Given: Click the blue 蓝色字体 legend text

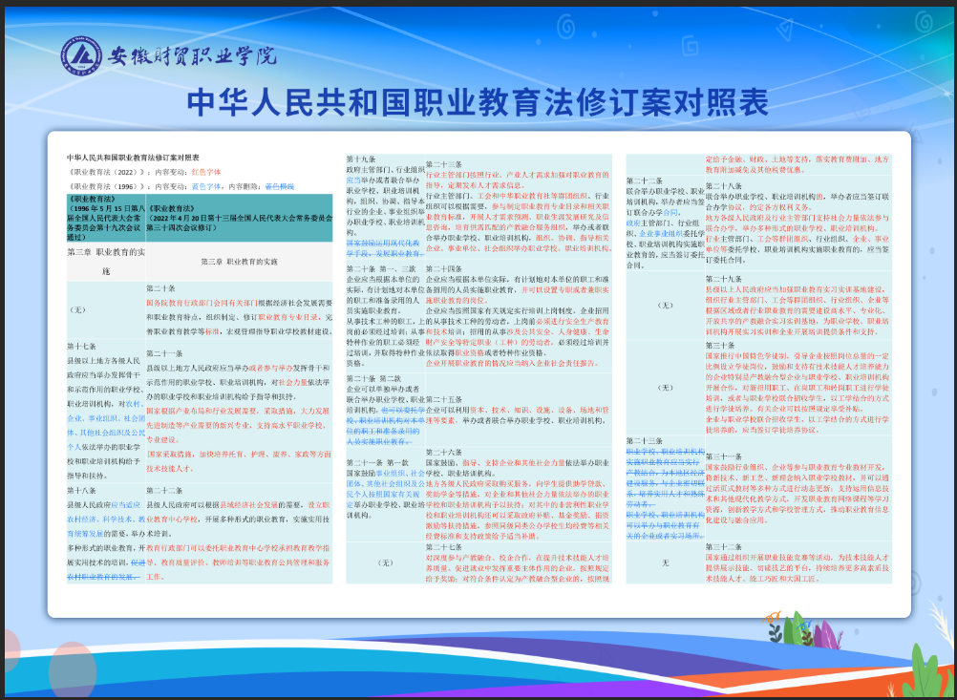Looking at the screenshot, I should pyautogui.click(x=207, y=187).
